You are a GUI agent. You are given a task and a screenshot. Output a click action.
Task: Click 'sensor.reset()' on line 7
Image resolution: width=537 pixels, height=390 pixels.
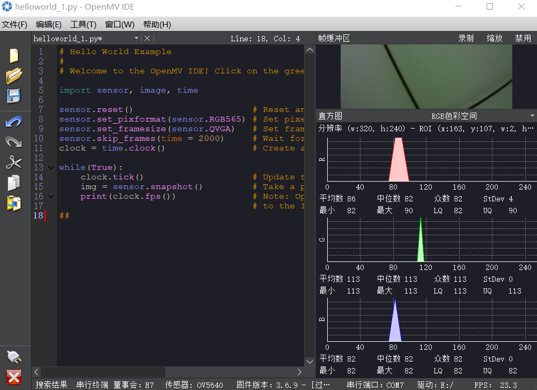96,110
